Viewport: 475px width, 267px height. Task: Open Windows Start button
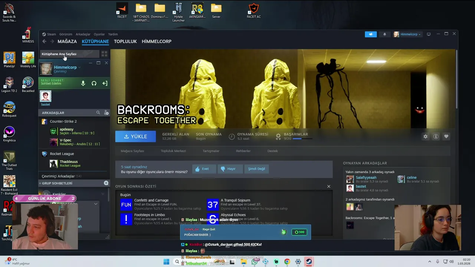pos(166,262)
